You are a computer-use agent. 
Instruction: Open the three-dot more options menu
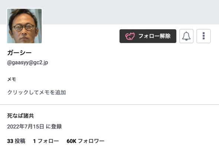[203, 36]
